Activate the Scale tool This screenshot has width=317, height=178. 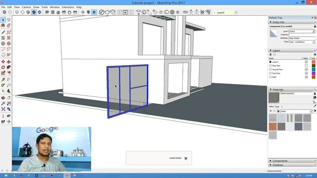[x=3, y=73]
